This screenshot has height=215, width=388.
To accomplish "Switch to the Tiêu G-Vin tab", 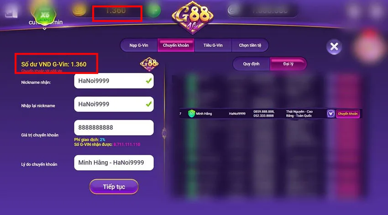I will [213, 45].
